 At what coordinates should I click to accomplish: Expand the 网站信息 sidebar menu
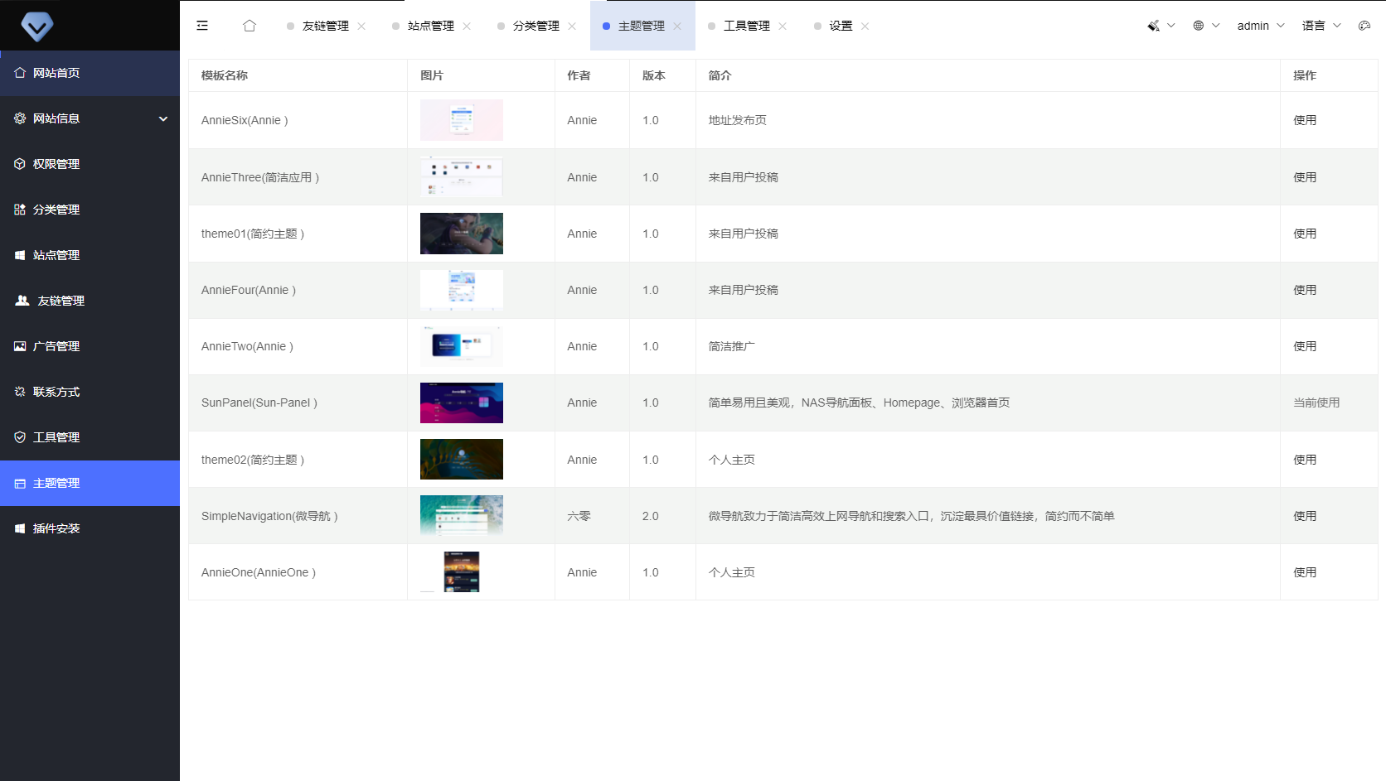90,118
